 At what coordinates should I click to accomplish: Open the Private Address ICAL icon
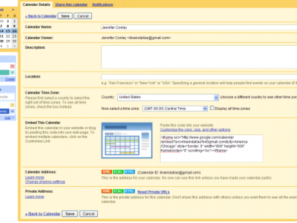click(118, 191)
